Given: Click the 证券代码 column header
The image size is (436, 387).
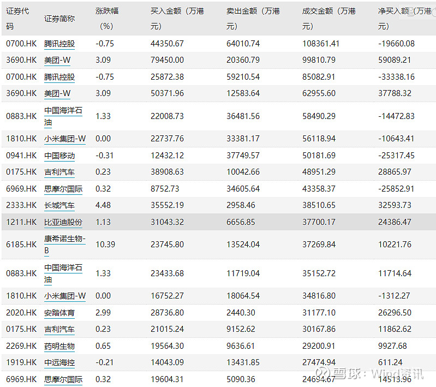Looking at the screenshot, I should coord(17,19).
